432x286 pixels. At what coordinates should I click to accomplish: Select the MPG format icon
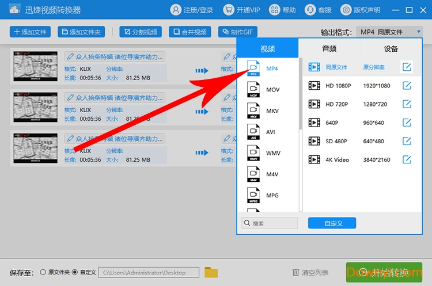[x=253, y=196]
